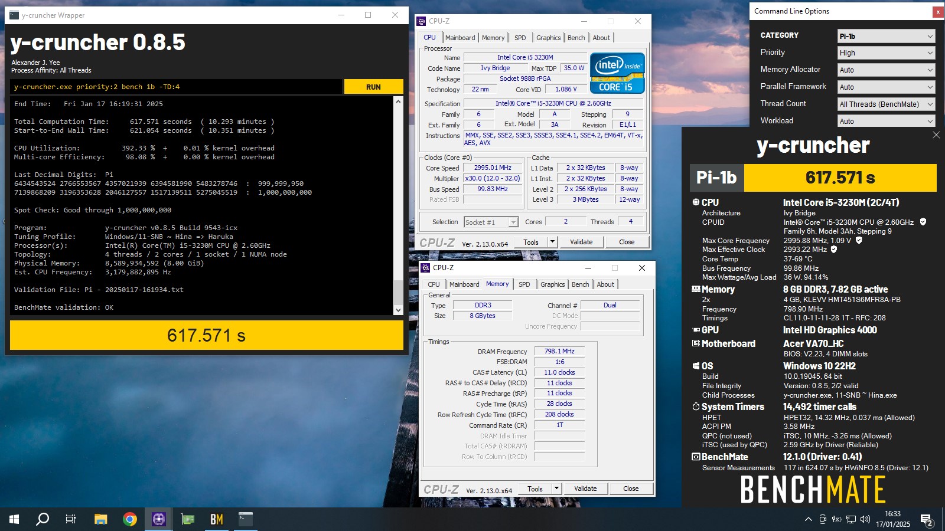The height and width of the screenshot is (531, 945).
Task: Click the BenchMate version icon in result panel
Action: click(x=696, y=457)
